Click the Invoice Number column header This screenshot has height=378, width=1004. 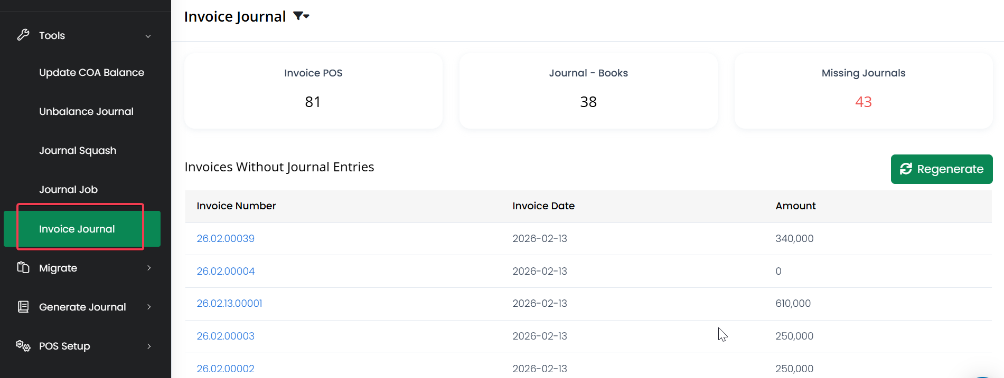point(236,206)
